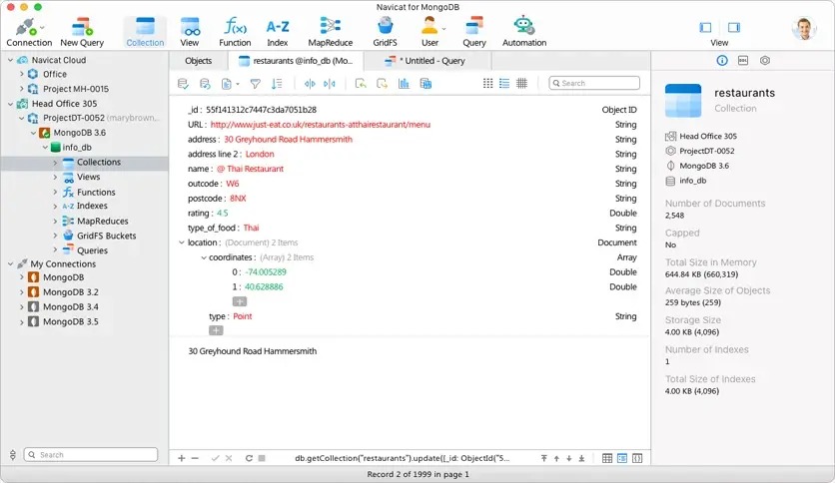Open the MapReduce tool in toolbar
835x483 pixels.
pyautogui.click(x=330, y=30)
